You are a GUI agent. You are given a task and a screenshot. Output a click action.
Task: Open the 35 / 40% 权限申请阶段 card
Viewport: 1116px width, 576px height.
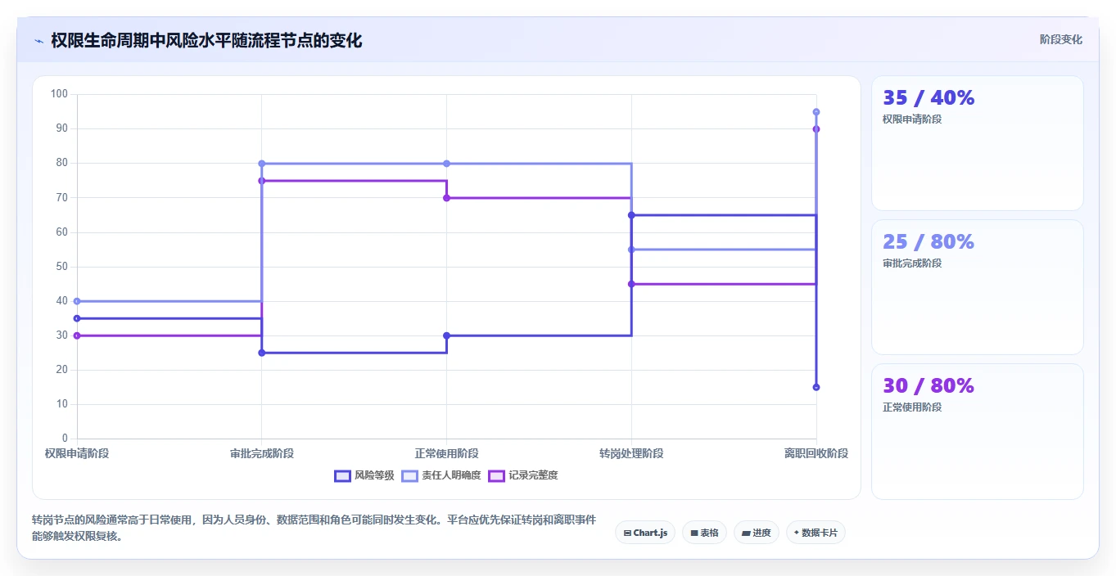coord(978,143)
